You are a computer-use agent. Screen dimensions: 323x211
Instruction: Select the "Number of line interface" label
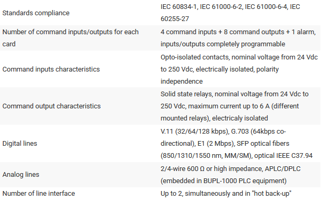coord(39,193)
